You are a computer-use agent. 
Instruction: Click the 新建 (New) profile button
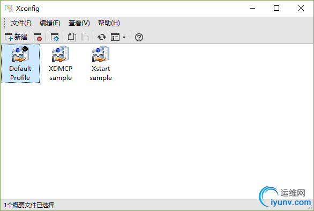[x=16, y=37]
